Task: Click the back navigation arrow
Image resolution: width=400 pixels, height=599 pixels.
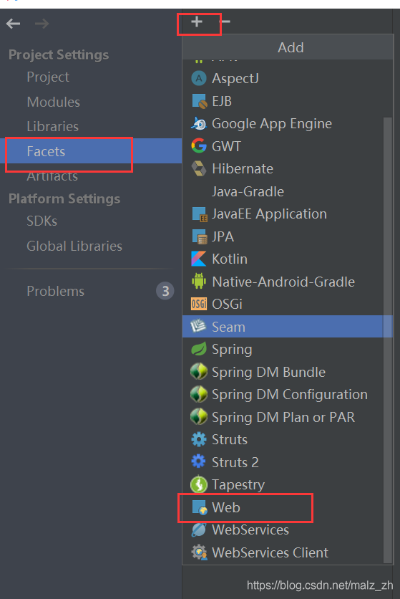Action: tap(14, 24)
